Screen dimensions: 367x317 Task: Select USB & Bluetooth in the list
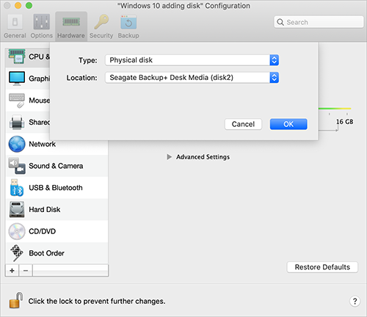(57, 188)
